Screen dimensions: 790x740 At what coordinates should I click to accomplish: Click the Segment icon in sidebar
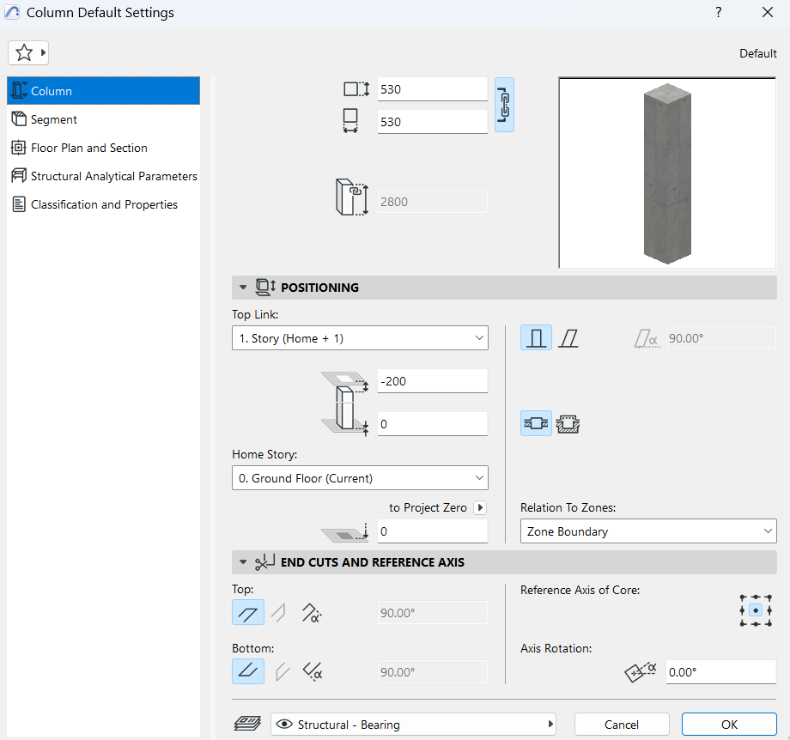pos(19,119)
